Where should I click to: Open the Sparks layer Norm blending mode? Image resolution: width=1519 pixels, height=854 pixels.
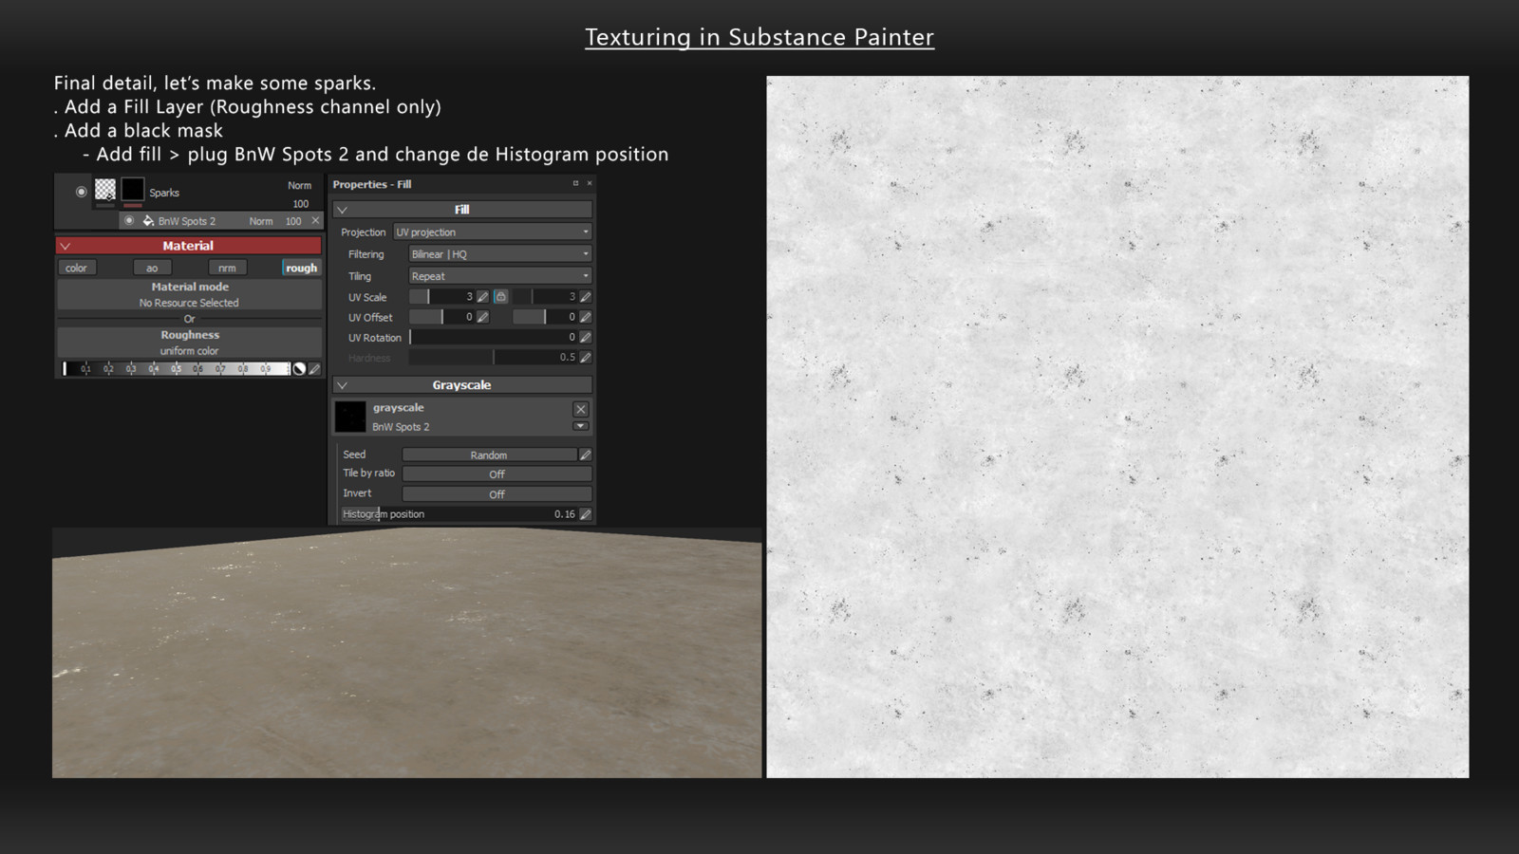click(x=299, y=186)
